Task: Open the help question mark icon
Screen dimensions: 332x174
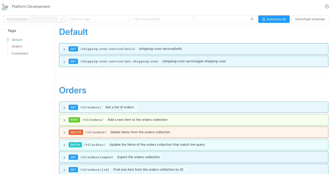Action: pos(327,6)
